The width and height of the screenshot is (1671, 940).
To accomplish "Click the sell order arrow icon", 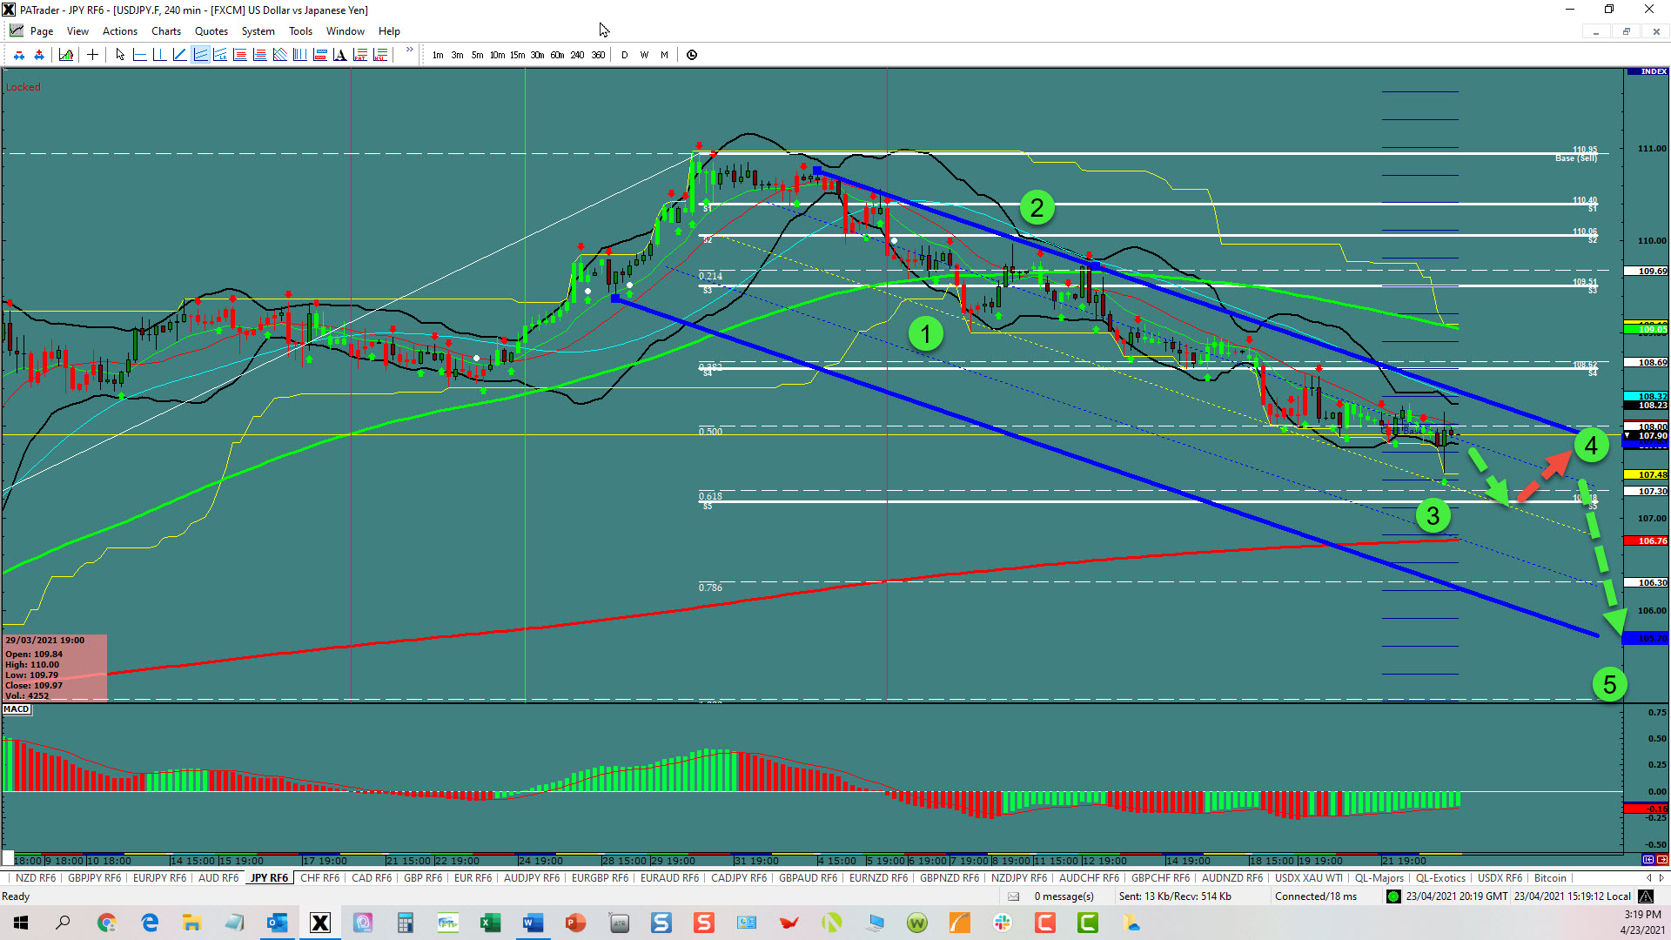I will click(19, 55).
